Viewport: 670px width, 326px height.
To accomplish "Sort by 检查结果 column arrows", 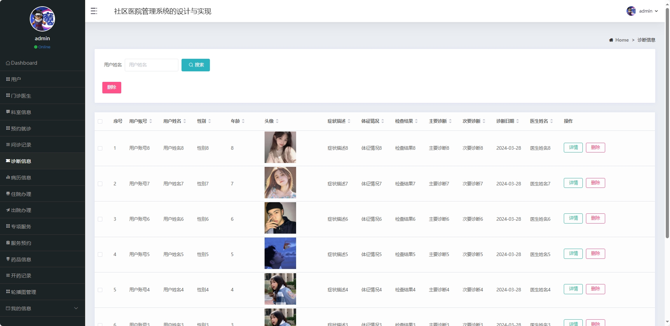I will click(x=416, y=121).
